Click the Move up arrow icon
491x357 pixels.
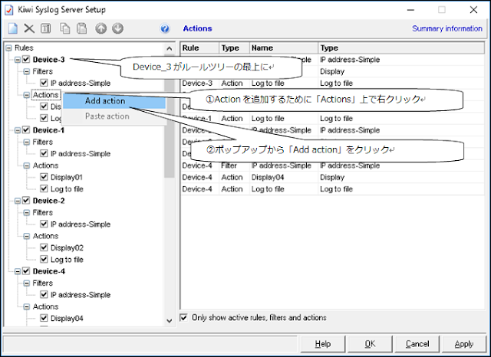point(101,28)
